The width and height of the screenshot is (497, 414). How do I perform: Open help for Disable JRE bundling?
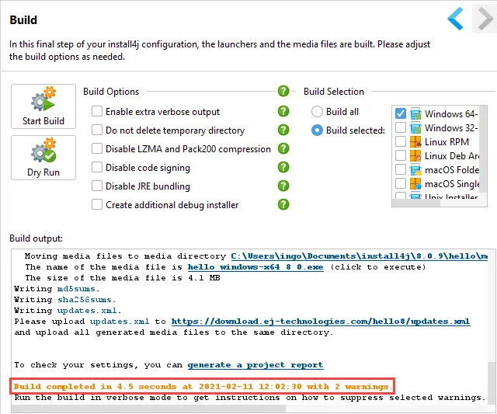coord(283,186)
